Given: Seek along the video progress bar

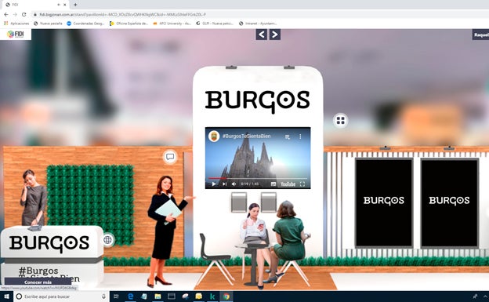Looking at the screenshot, I should [258, 178].
